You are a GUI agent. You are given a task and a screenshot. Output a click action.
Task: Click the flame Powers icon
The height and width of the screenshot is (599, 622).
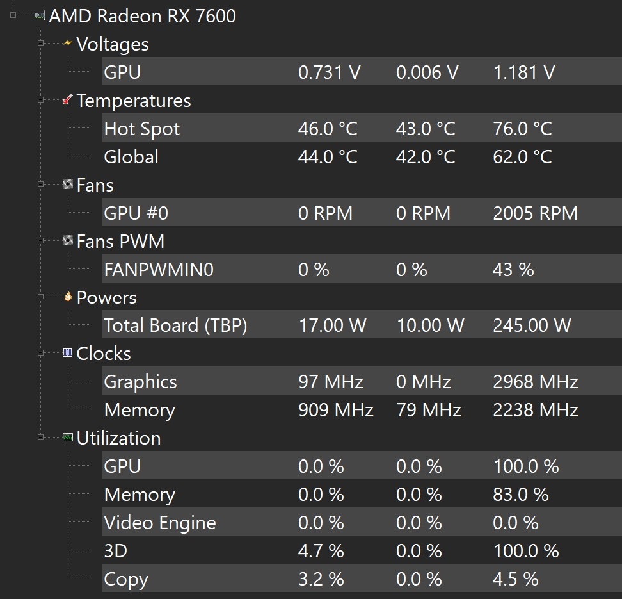68,297
